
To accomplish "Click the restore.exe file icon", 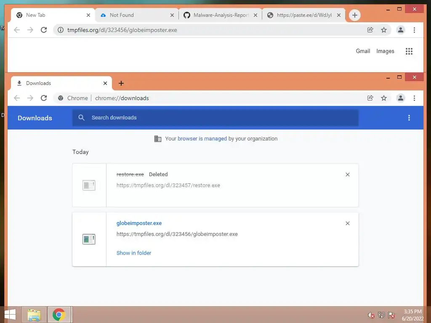I will [89, 185].
